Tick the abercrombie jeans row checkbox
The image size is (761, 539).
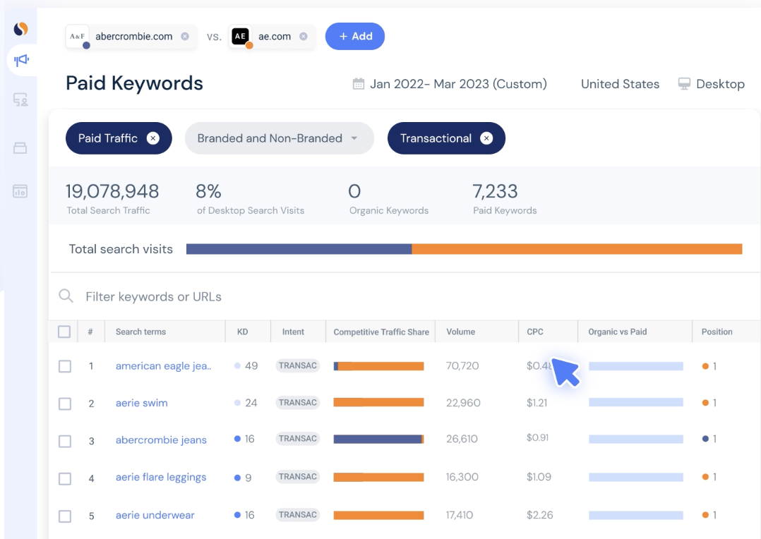click(x=65, y=441)
